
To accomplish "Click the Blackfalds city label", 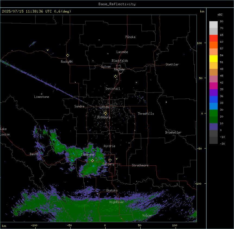I will (120, 61).
